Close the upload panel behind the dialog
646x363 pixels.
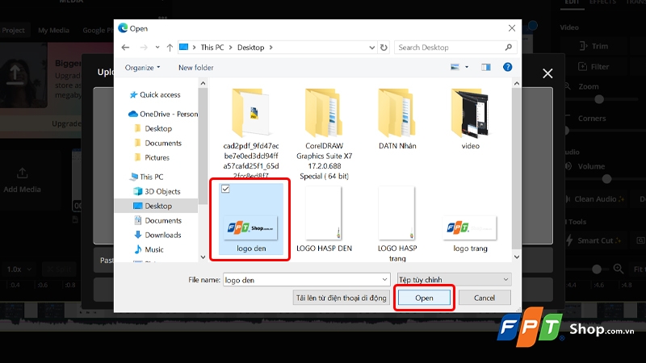(547, 73)
